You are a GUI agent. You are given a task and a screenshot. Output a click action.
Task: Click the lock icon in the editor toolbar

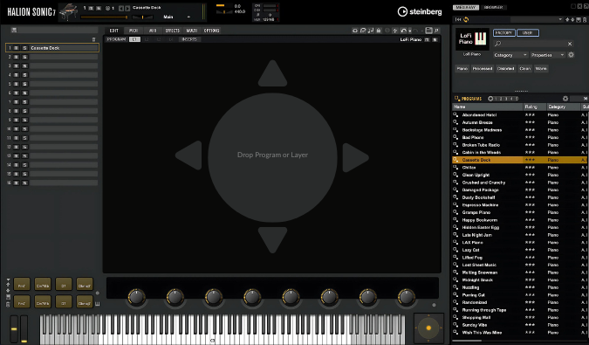(379, 31)
